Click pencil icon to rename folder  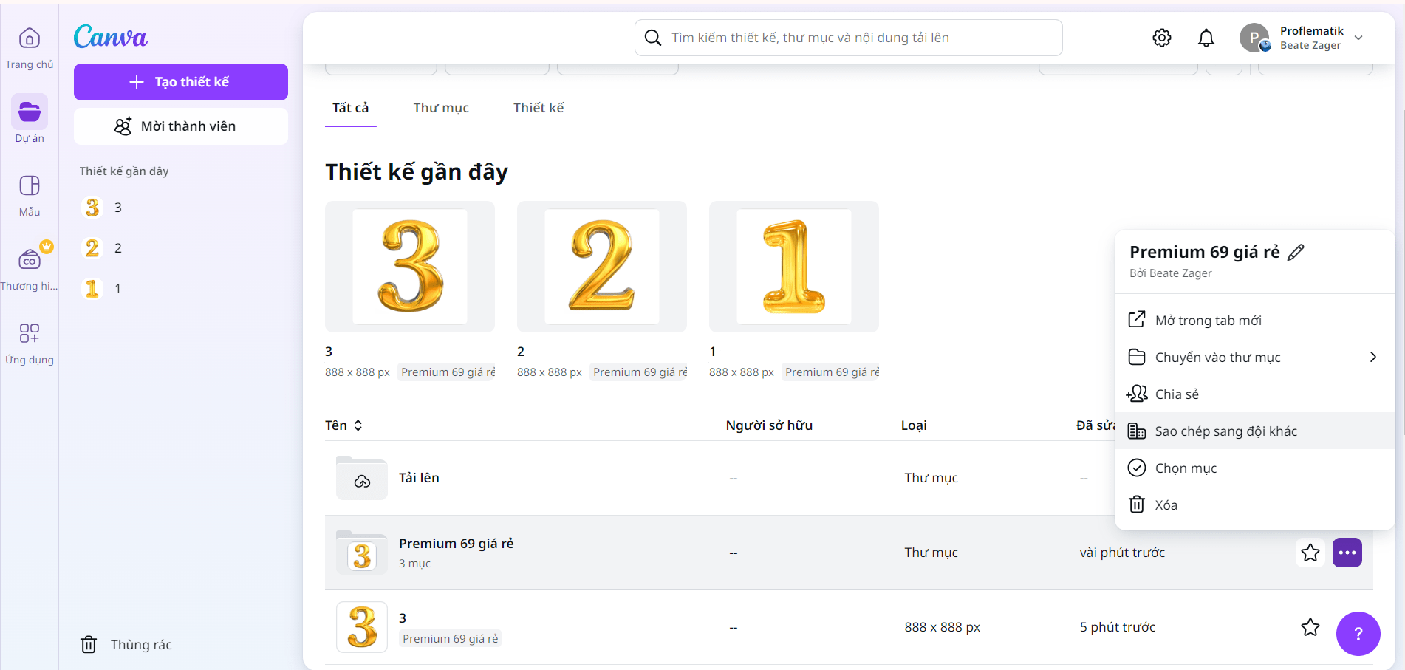(1296, 253)
